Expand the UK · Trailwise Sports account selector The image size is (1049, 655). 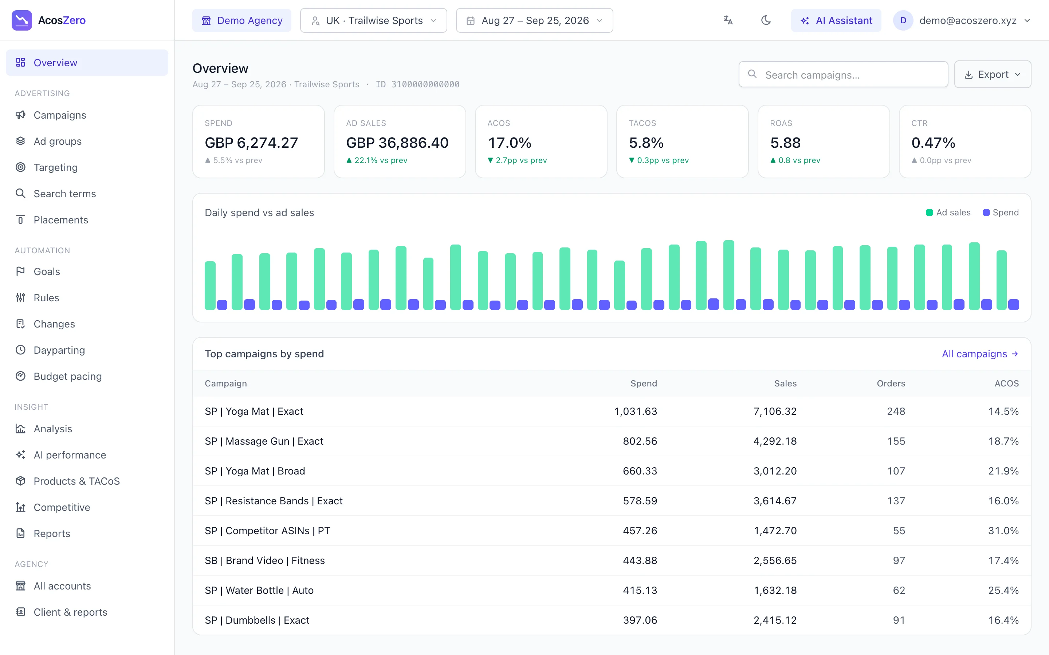373,20
